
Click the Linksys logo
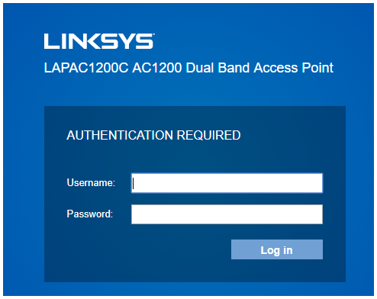[x=98, y=41]
